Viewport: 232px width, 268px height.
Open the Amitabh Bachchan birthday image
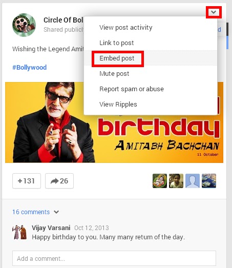tap(114, 122)
